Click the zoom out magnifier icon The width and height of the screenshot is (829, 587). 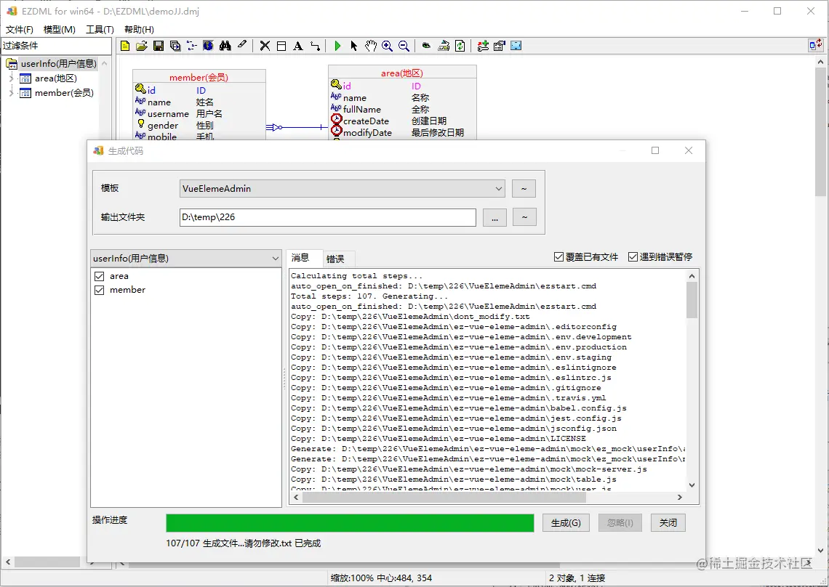coord(404,46)
